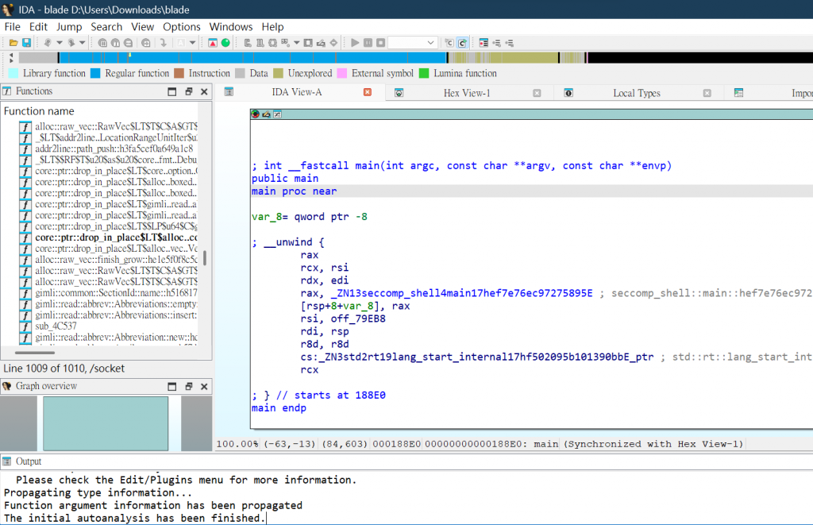Switch to the Local Types tab

point(636,93)
